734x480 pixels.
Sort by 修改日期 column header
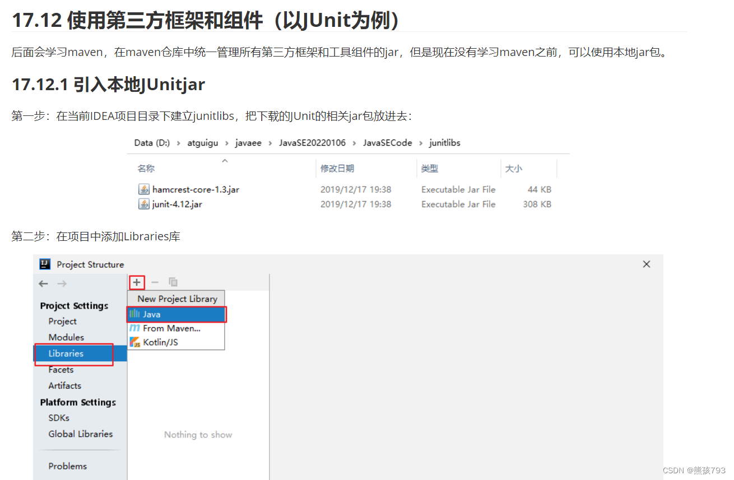coord(337,169)
